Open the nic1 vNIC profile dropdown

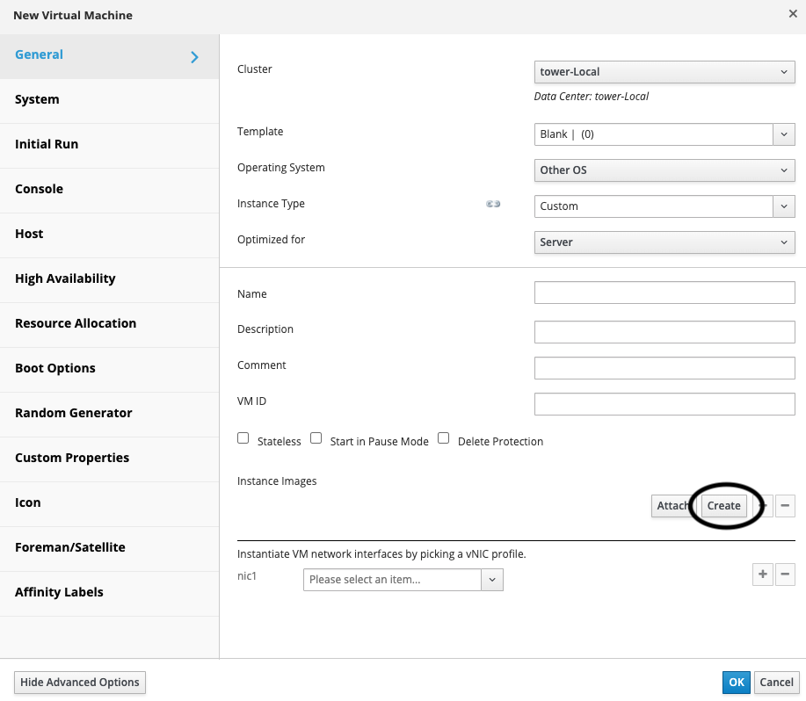point(403,580)
